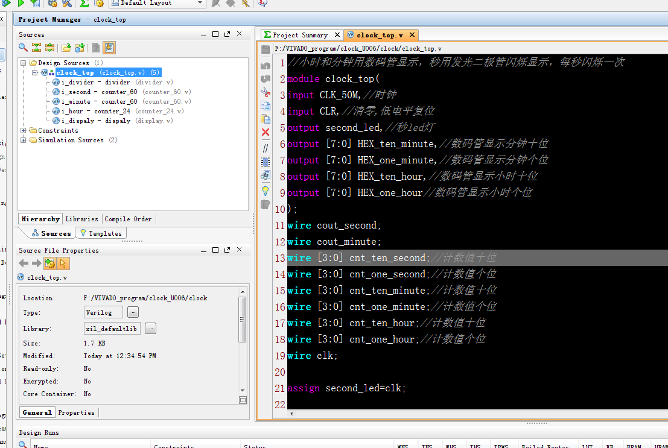Open the Default Layout dropdown
Screen dimensions: 668x448
click(x=200, y=3)
